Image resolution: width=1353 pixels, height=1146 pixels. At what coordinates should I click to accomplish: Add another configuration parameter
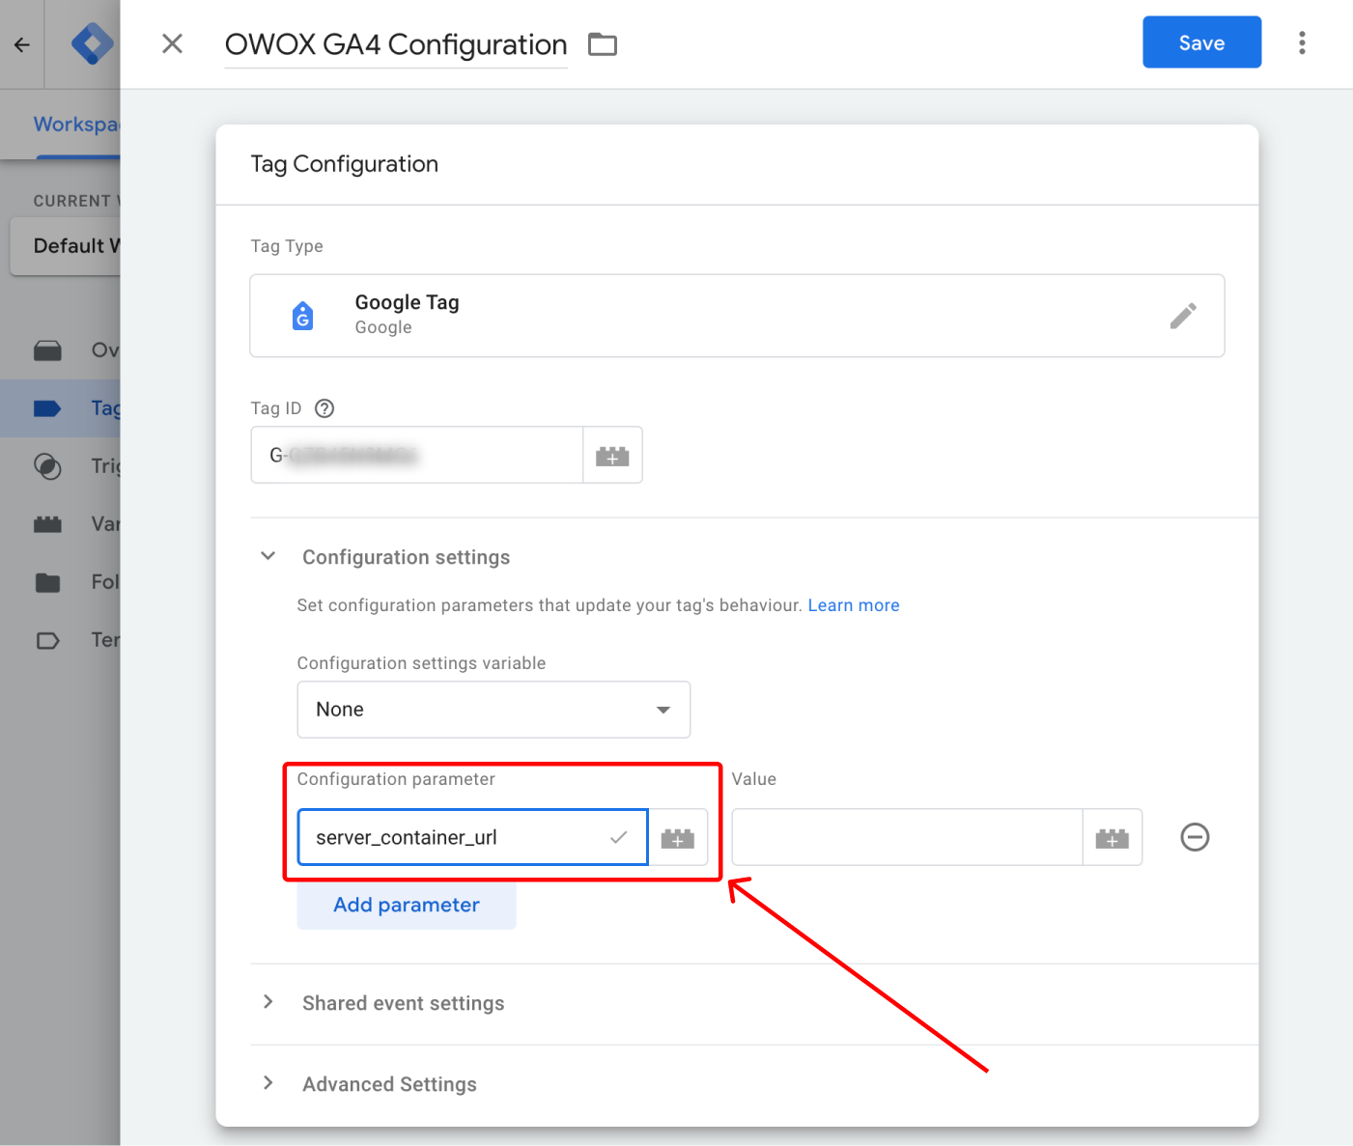407,905
